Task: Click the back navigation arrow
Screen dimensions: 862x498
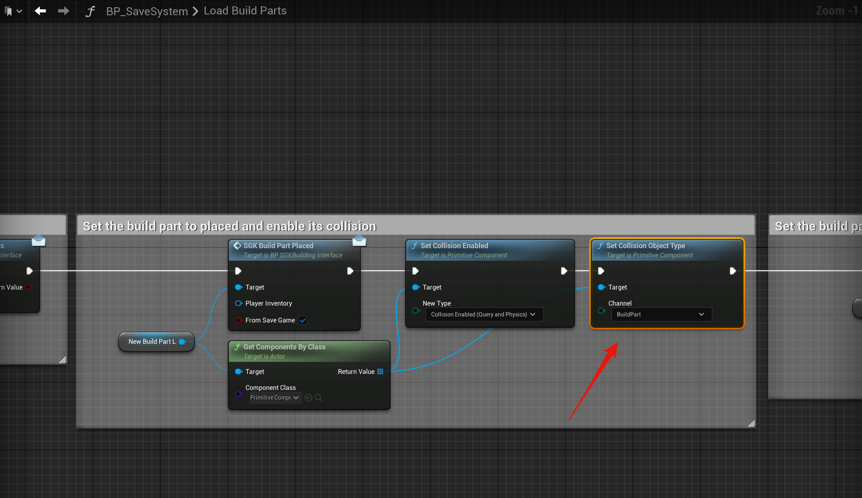Action: pos(40,11)
